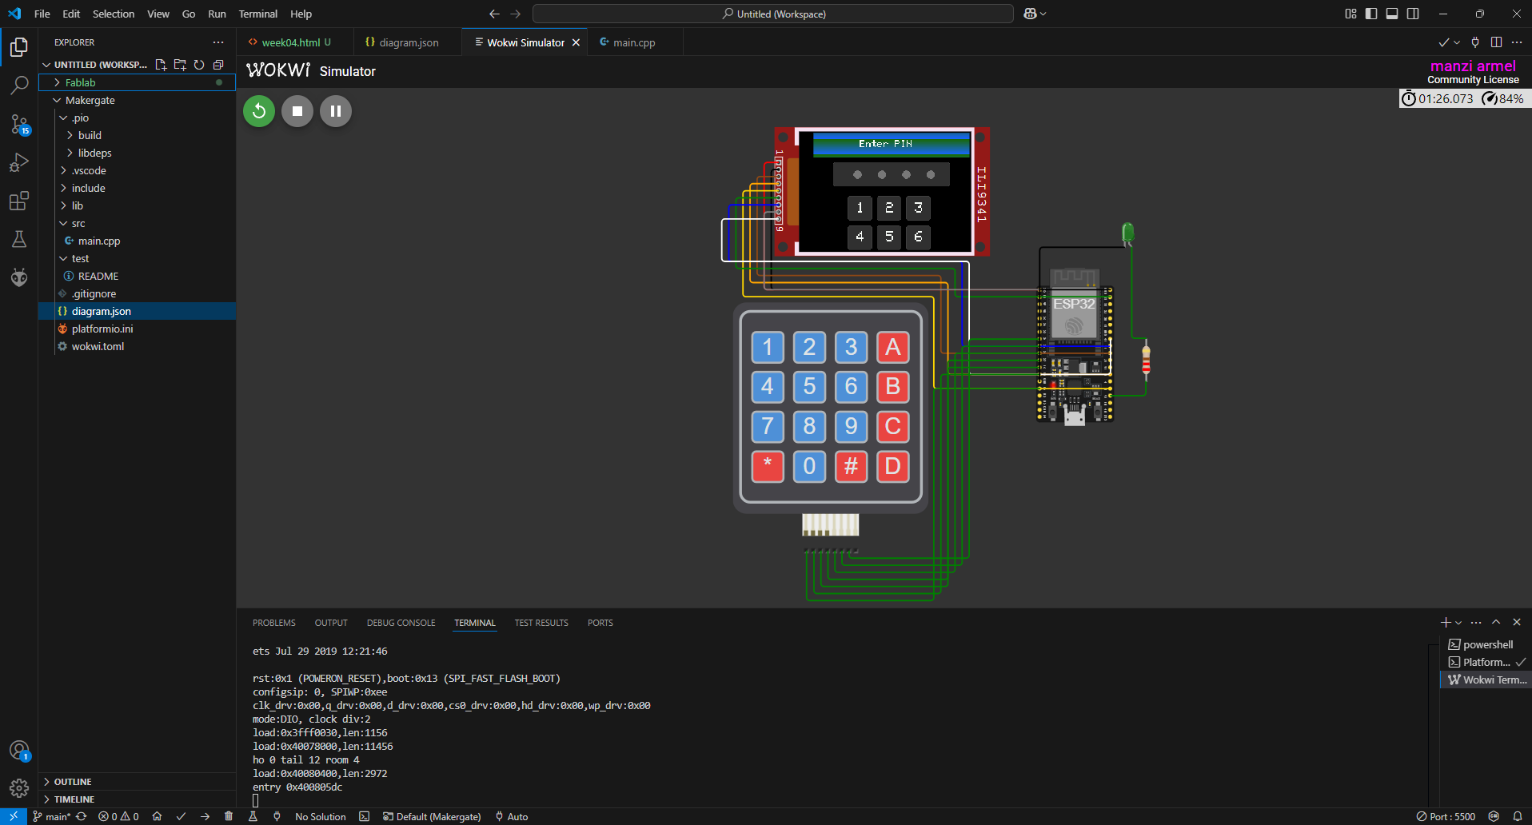Screen dimensions: 1532x825
Task: Open Explorer views and more actions menu
Action: (x=218, y=42)
